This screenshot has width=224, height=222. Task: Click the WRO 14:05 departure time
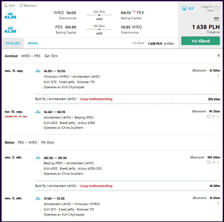pyautogui.click(x=65, y=13)
